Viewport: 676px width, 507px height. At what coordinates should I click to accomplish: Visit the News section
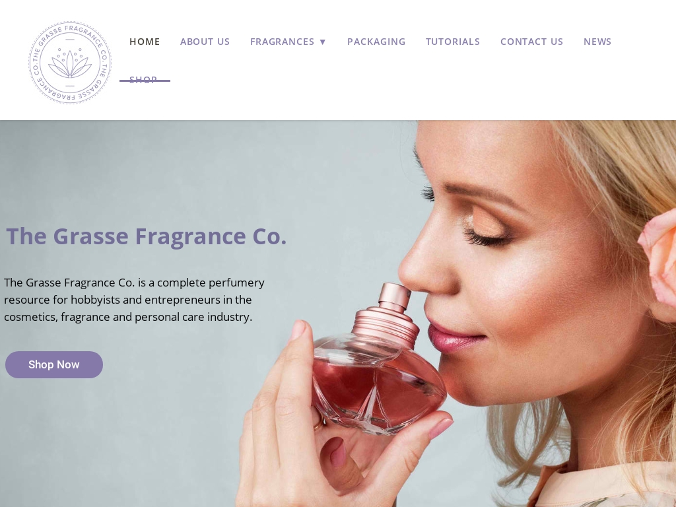pos(597,42)
